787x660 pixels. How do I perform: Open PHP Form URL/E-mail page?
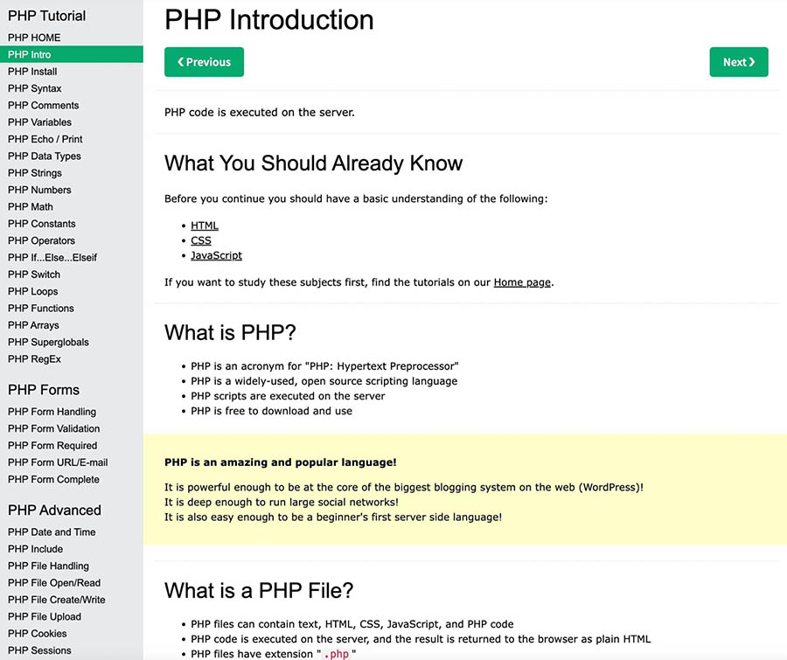click(58, 462)
